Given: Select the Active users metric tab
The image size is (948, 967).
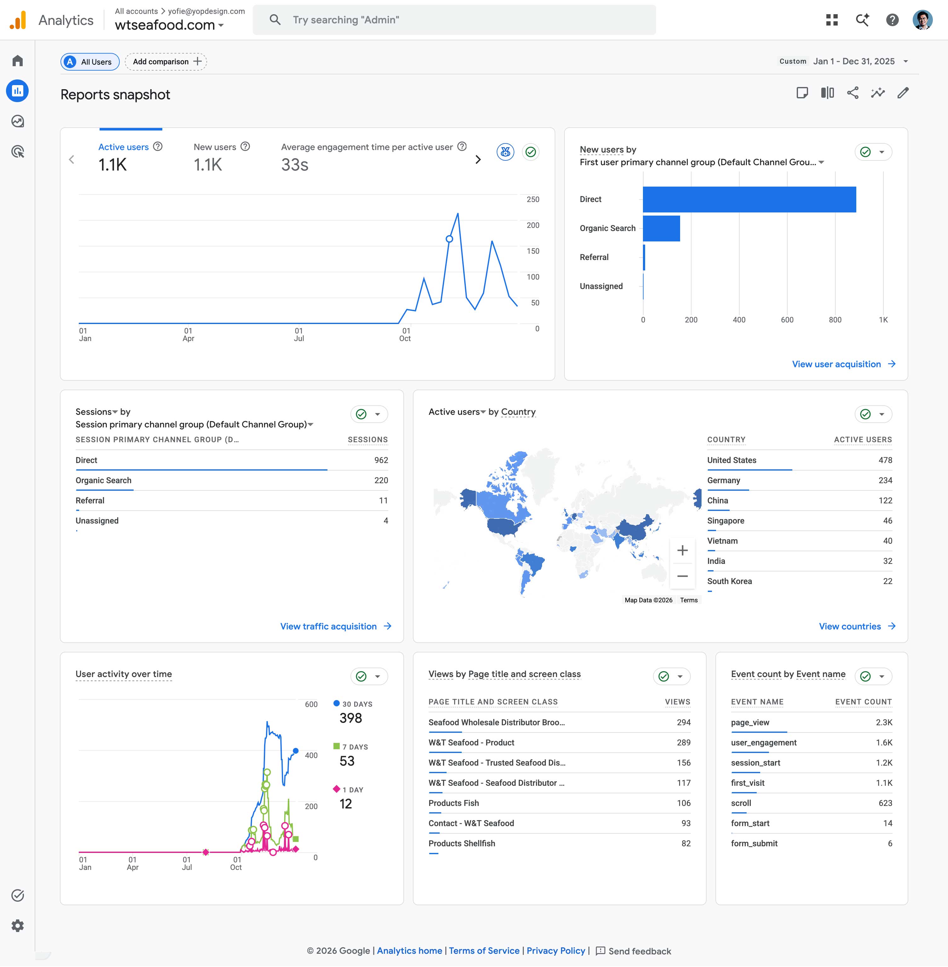Looking at the screenshot, I should tap(130, 157).
